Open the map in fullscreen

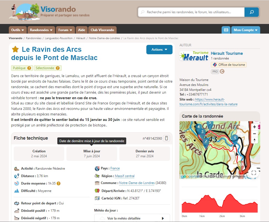point(254,173)
